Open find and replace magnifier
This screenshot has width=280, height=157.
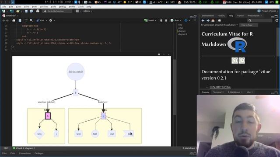pos(31,20)
